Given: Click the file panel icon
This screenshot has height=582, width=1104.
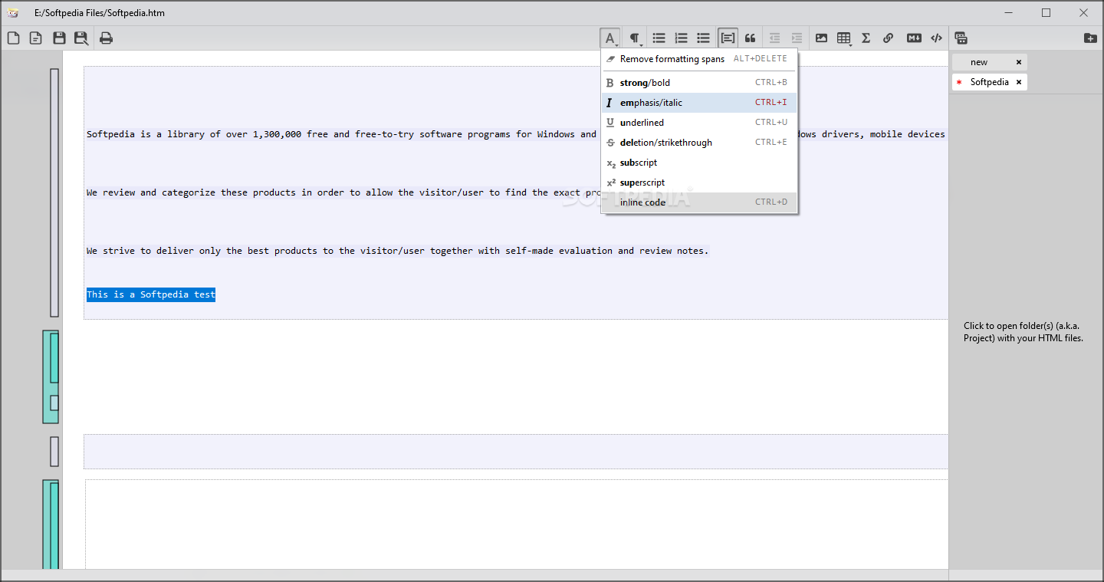Looking at the screenshot, I should [x=961, y=38].
